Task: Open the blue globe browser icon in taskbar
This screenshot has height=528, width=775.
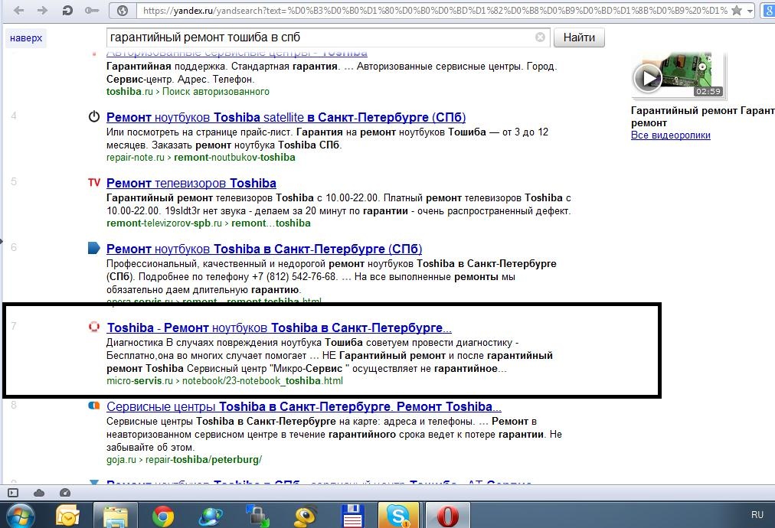Action: tap(211, 517)
